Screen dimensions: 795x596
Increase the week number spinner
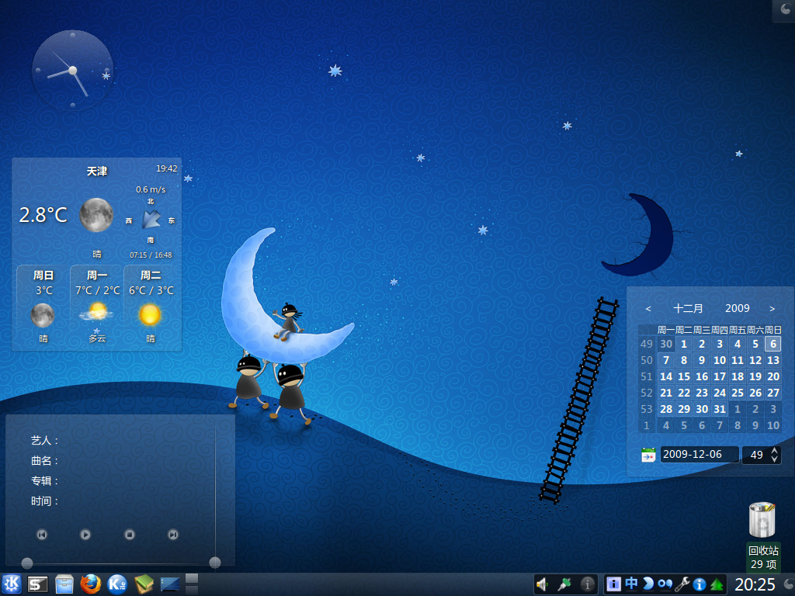tap(774, 450)
